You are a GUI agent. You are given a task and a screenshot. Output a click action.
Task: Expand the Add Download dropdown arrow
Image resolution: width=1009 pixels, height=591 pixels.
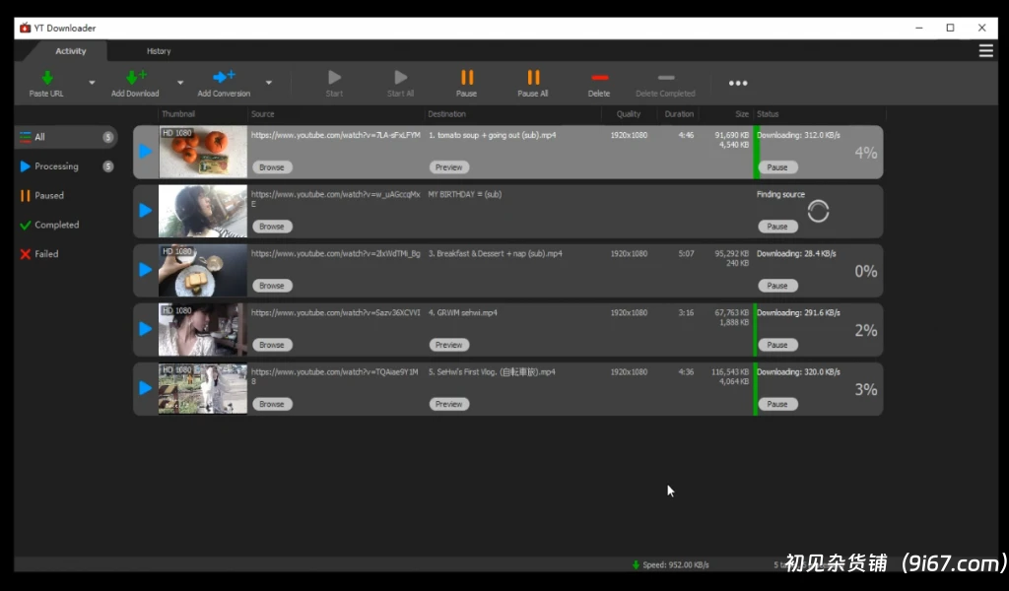click(180, 83)
